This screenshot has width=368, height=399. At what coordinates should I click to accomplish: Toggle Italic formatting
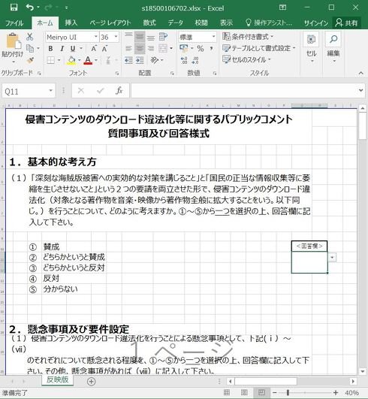[x=62, y=48]
